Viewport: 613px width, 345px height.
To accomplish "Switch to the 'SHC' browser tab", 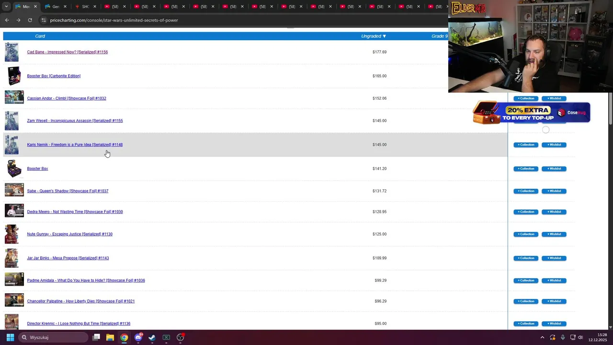I will (x=82, y=6).
